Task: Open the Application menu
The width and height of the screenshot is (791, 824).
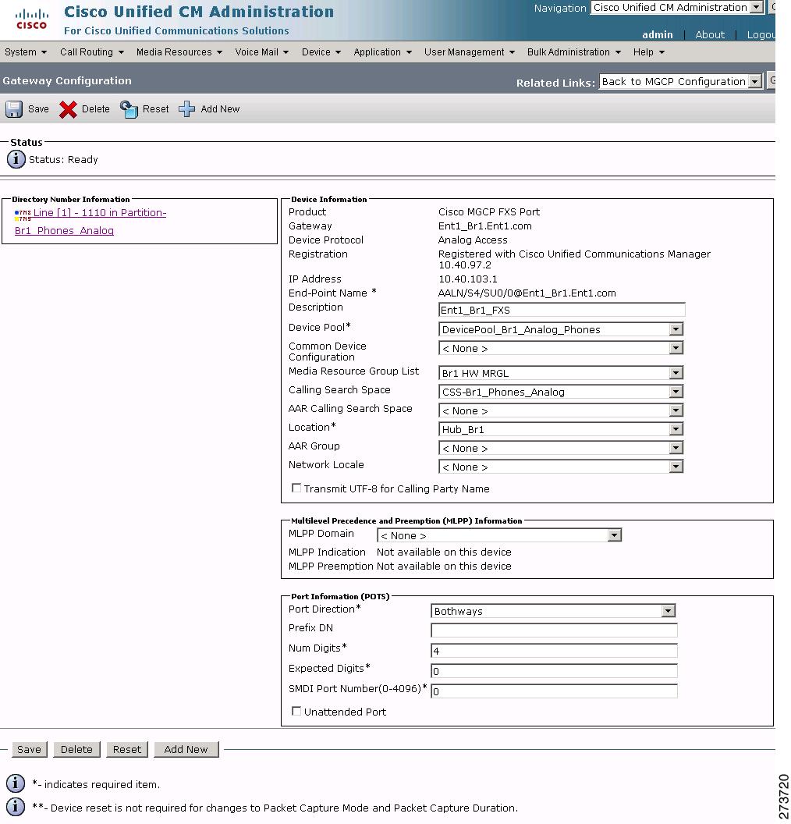Action: coord(382,52)
